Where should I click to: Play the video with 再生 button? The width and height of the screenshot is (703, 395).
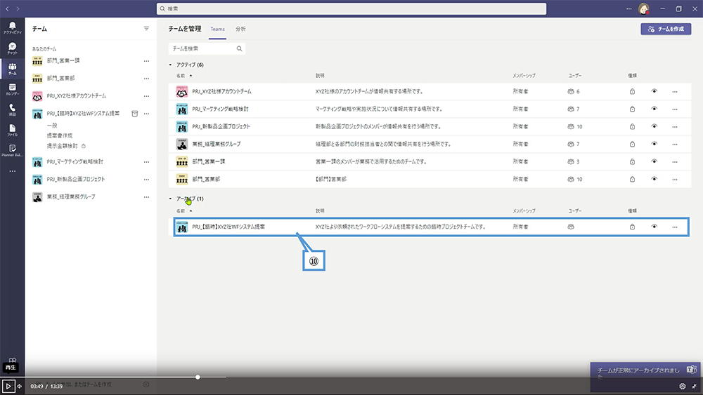pyautogui.click(x=8, y=386)
